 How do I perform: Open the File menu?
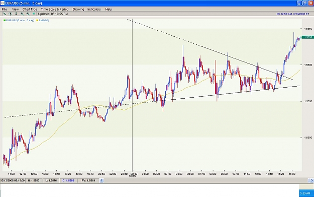pos(4,9)
